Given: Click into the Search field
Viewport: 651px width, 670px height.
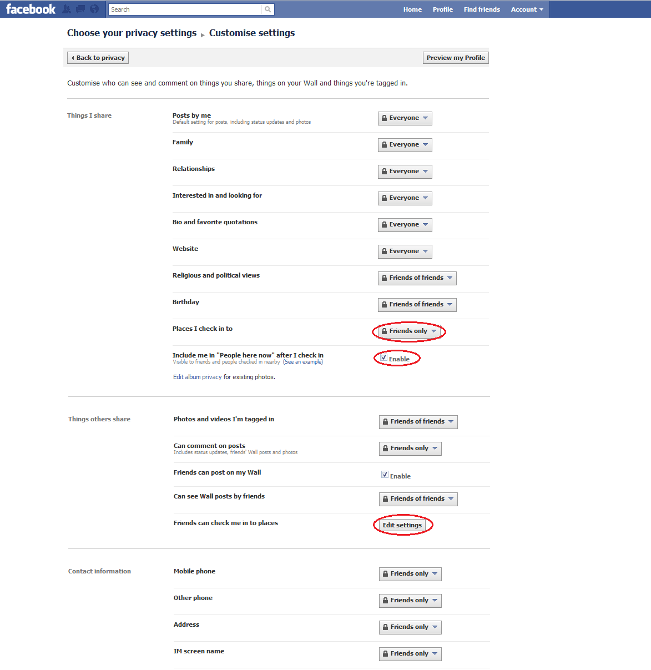Looking at the screenshot, I should click(185, 9).
